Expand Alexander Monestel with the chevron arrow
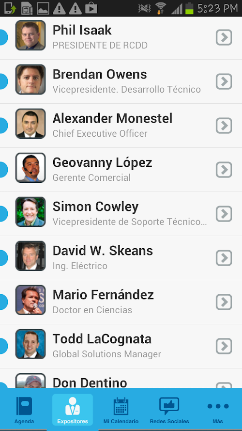This screenshot has height=431, width=242. pyautogui.click(x=224, y=126)
